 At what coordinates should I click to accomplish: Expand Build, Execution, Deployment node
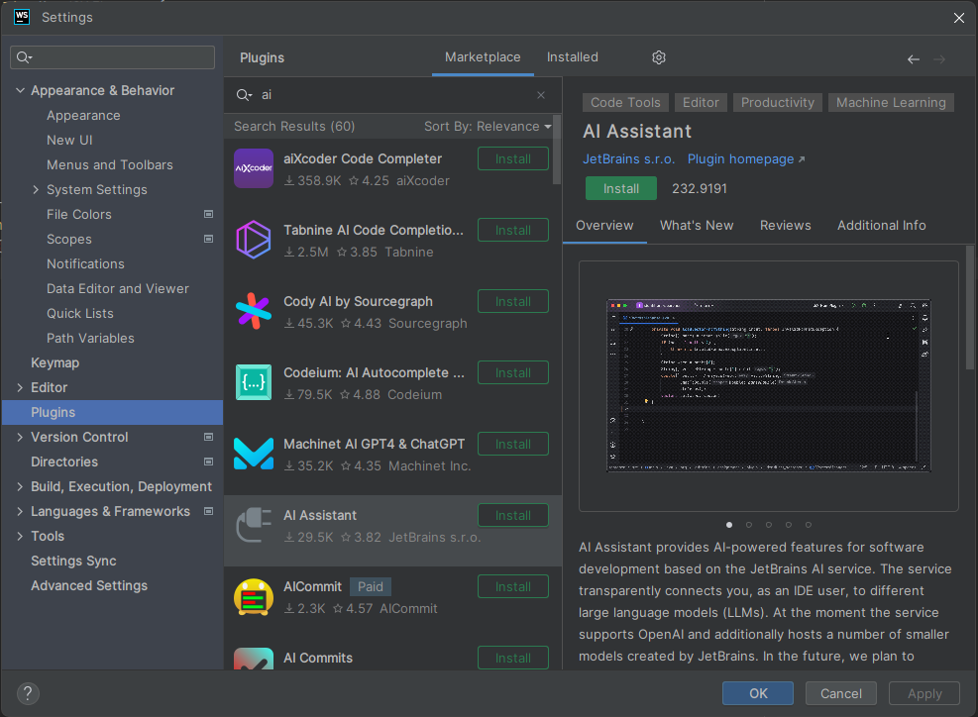coord(20,486)
